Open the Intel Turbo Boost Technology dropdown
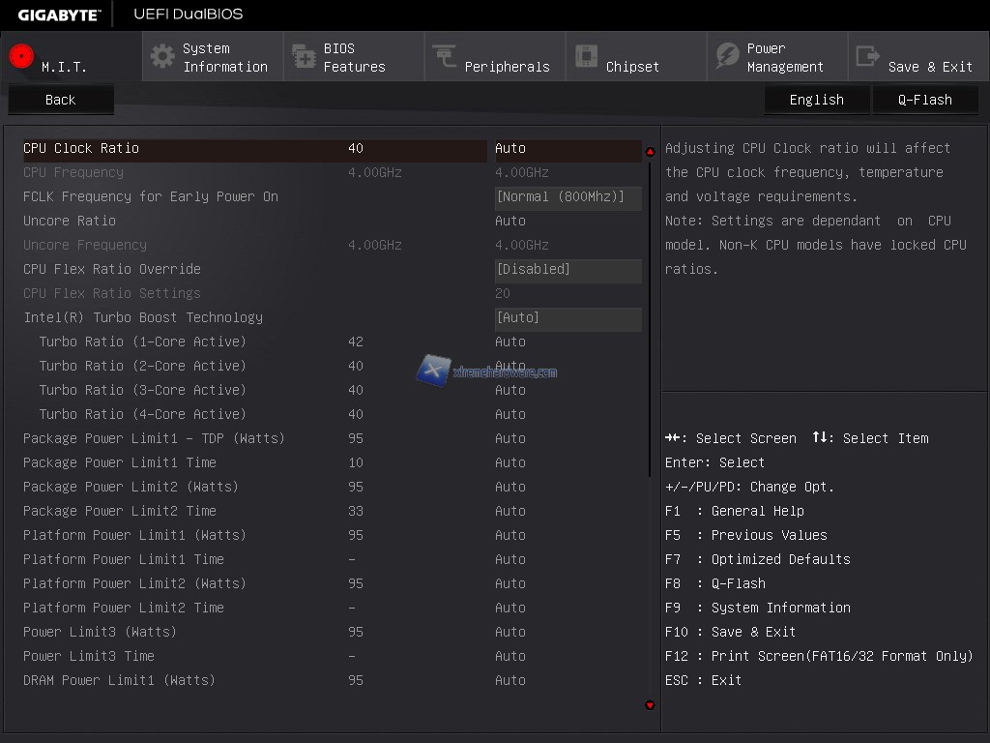 click(568, 317)
